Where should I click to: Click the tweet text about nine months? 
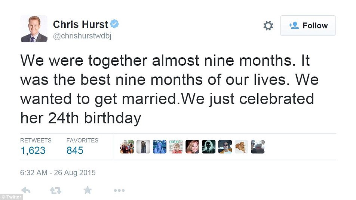[165, 89]
